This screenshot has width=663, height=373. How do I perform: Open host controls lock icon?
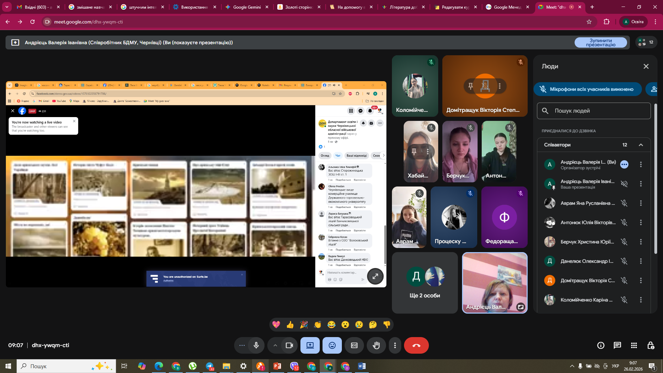click(651, 345)
